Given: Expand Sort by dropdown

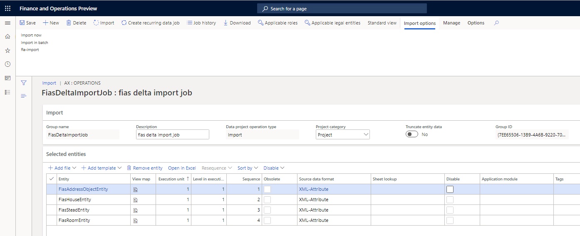Looking at the screenshot, I should pos(248,168).
